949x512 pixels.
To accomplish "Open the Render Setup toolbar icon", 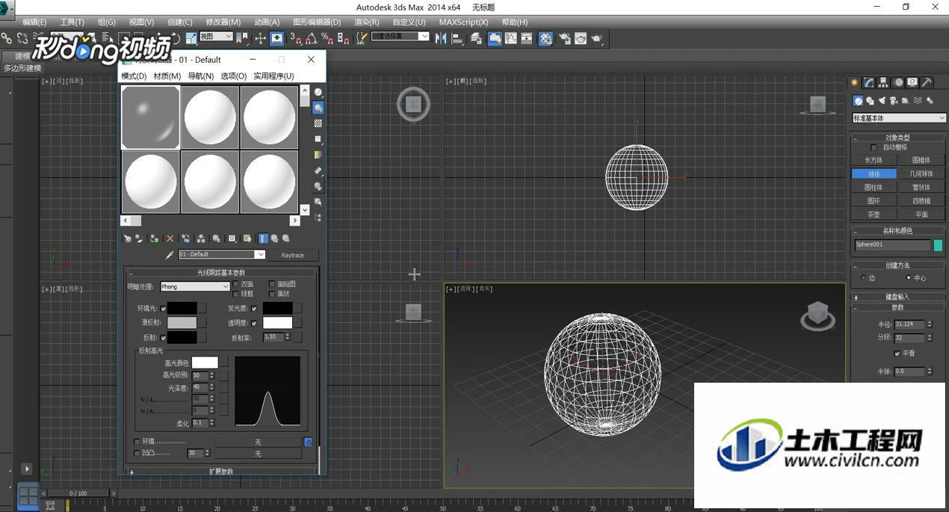I will (564, 37).
